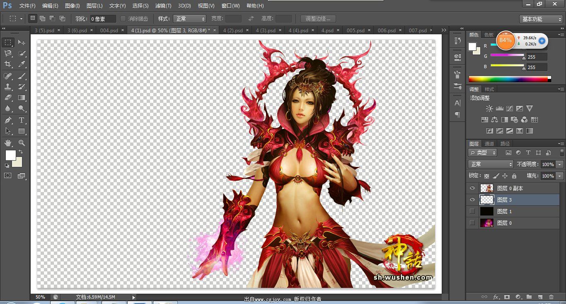Select the Hand tool

click(8, 143)
